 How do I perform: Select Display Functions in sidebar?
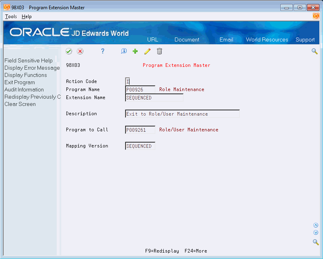26,75
